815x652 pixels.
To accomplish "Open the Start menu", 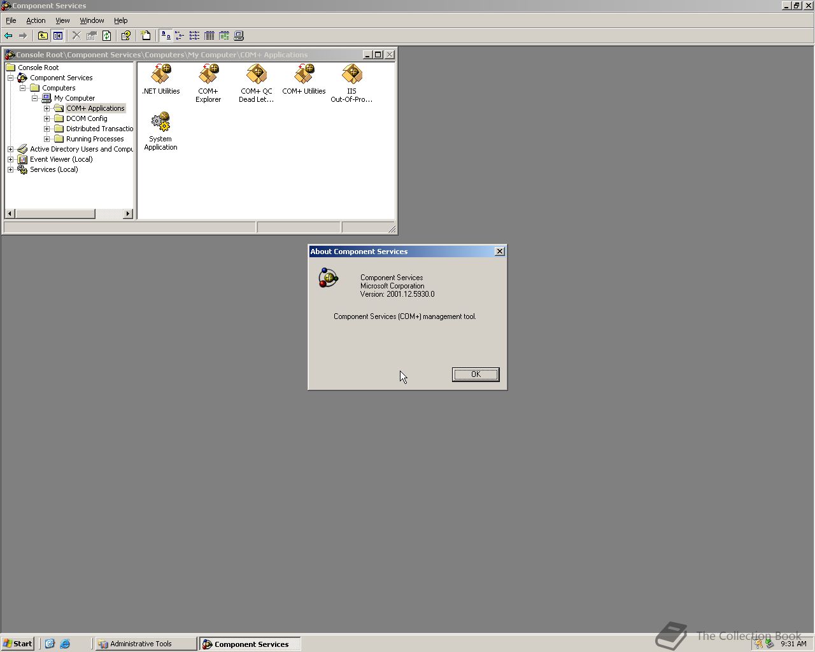I will [x=18, y=644].
